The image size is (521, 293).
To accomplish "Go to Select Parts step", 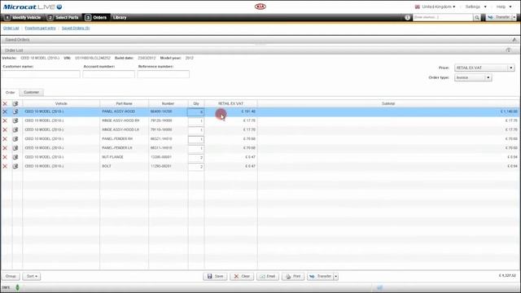I will (x=63, y=17).
